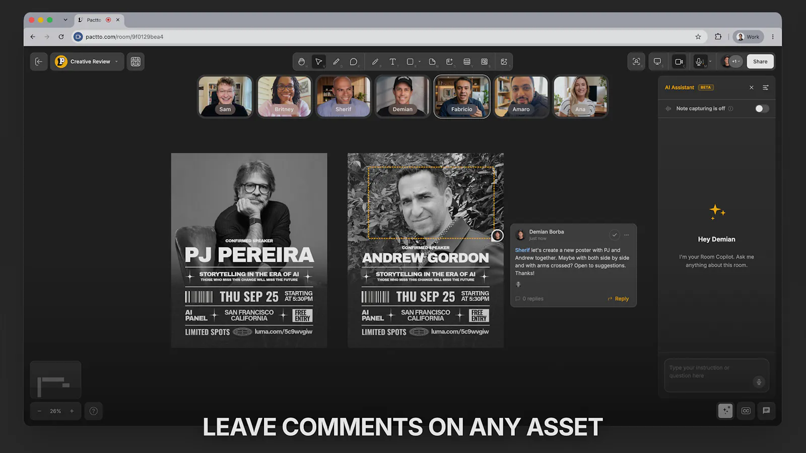Select the PJ Pereira poster
The height and width of the screenshot is (453, 806).
pyautogui.click(x=249, y=250)
